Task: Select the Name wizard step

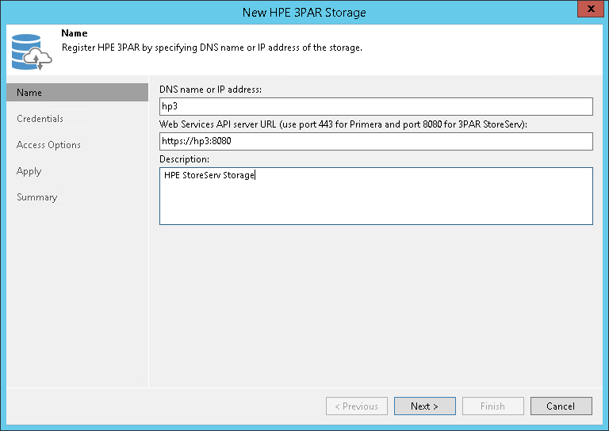Action: 77,93
